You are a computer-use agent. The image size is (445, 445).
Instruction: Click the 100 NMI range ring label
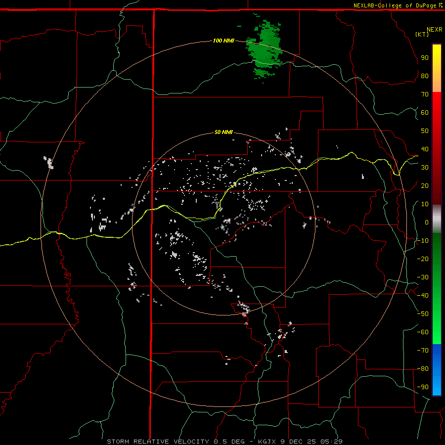[x=223, y=41]
